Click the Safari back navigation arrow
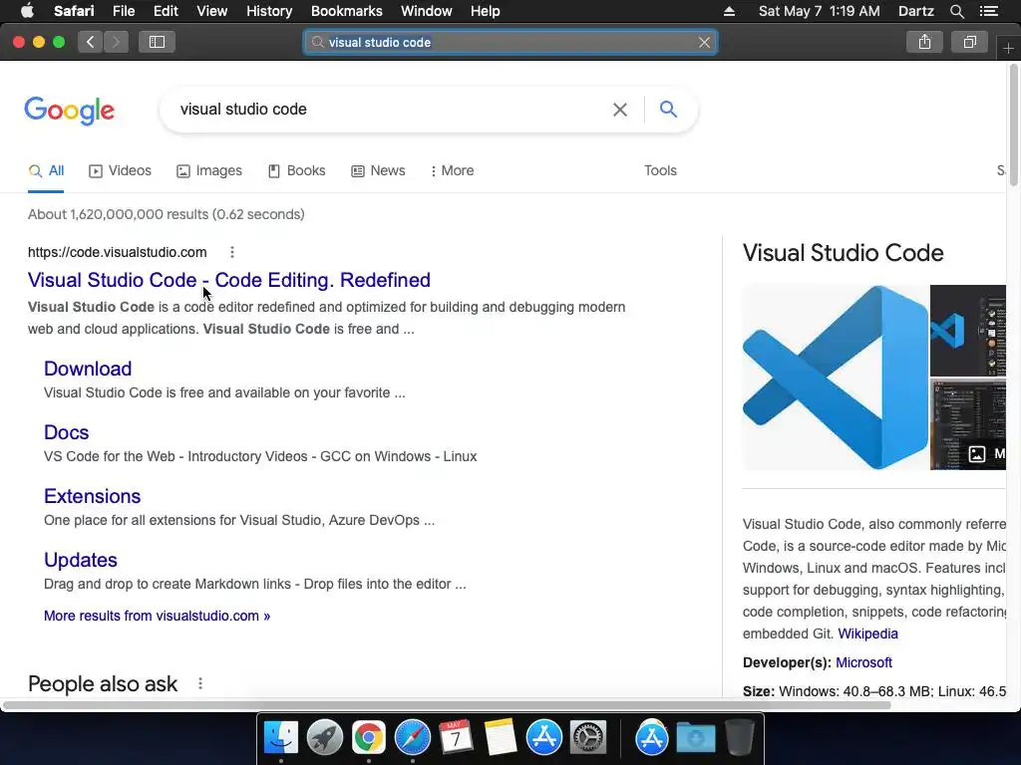The image size is (1021, 765). 91,42
